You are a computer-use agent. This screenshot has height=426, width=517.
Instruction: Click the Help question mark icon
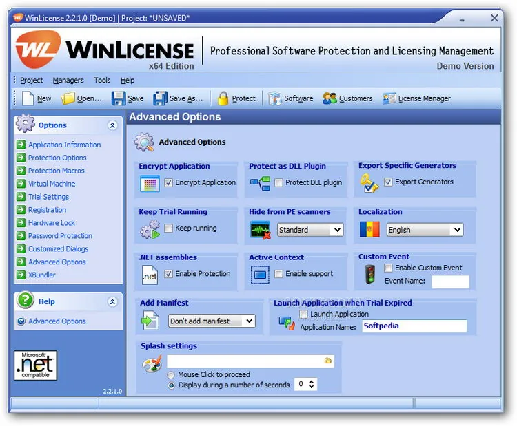[26, 300]
